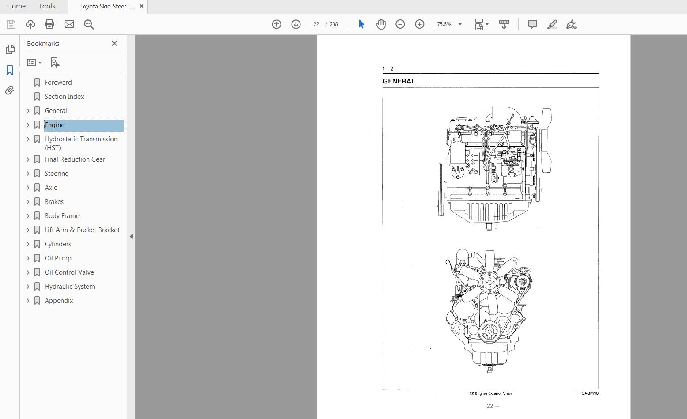Highlight text with the highlighter tool
Screen dimensions: 687x419
point(552,24)
